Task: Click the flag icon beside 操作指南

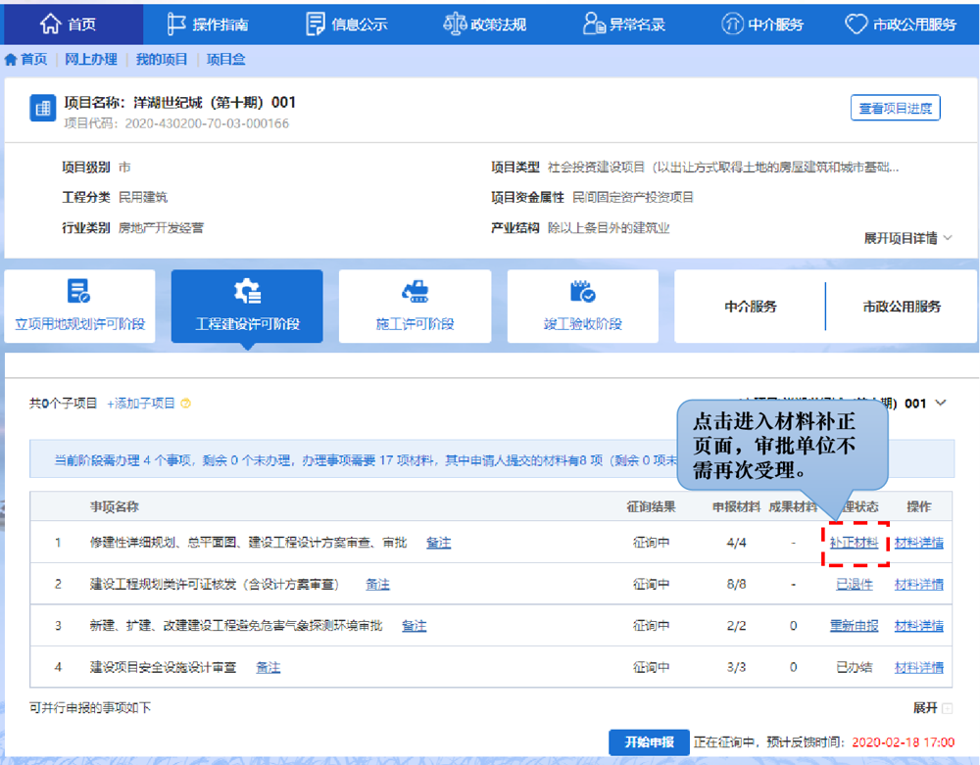Action: click(177, 24)
